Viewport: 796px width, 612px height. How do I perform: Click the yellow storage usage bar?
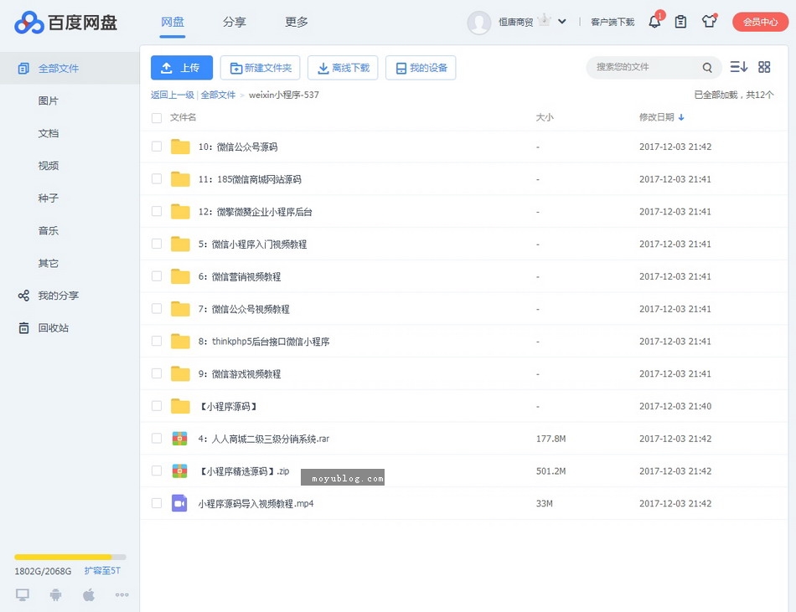click(70, 557)
